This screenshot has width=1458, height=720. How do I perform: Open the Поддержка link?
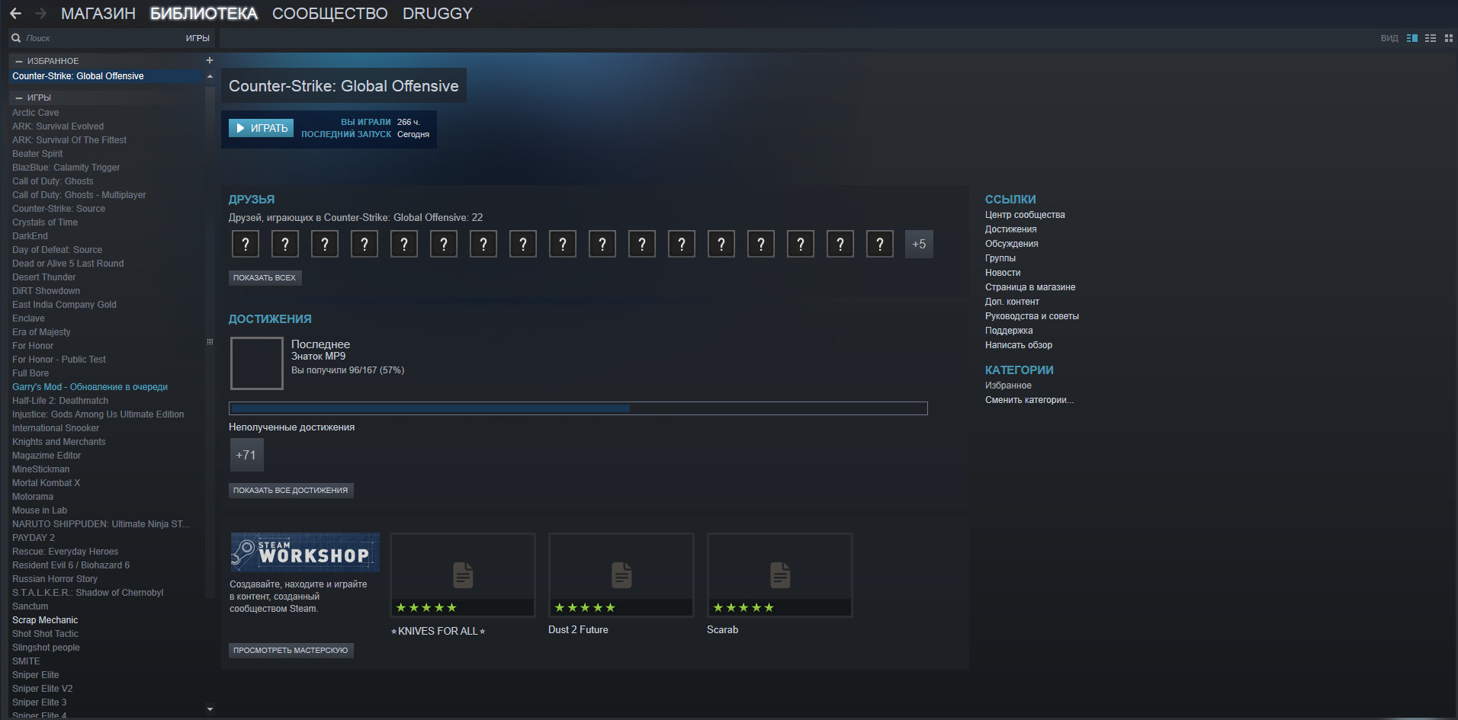point(1009,331)
